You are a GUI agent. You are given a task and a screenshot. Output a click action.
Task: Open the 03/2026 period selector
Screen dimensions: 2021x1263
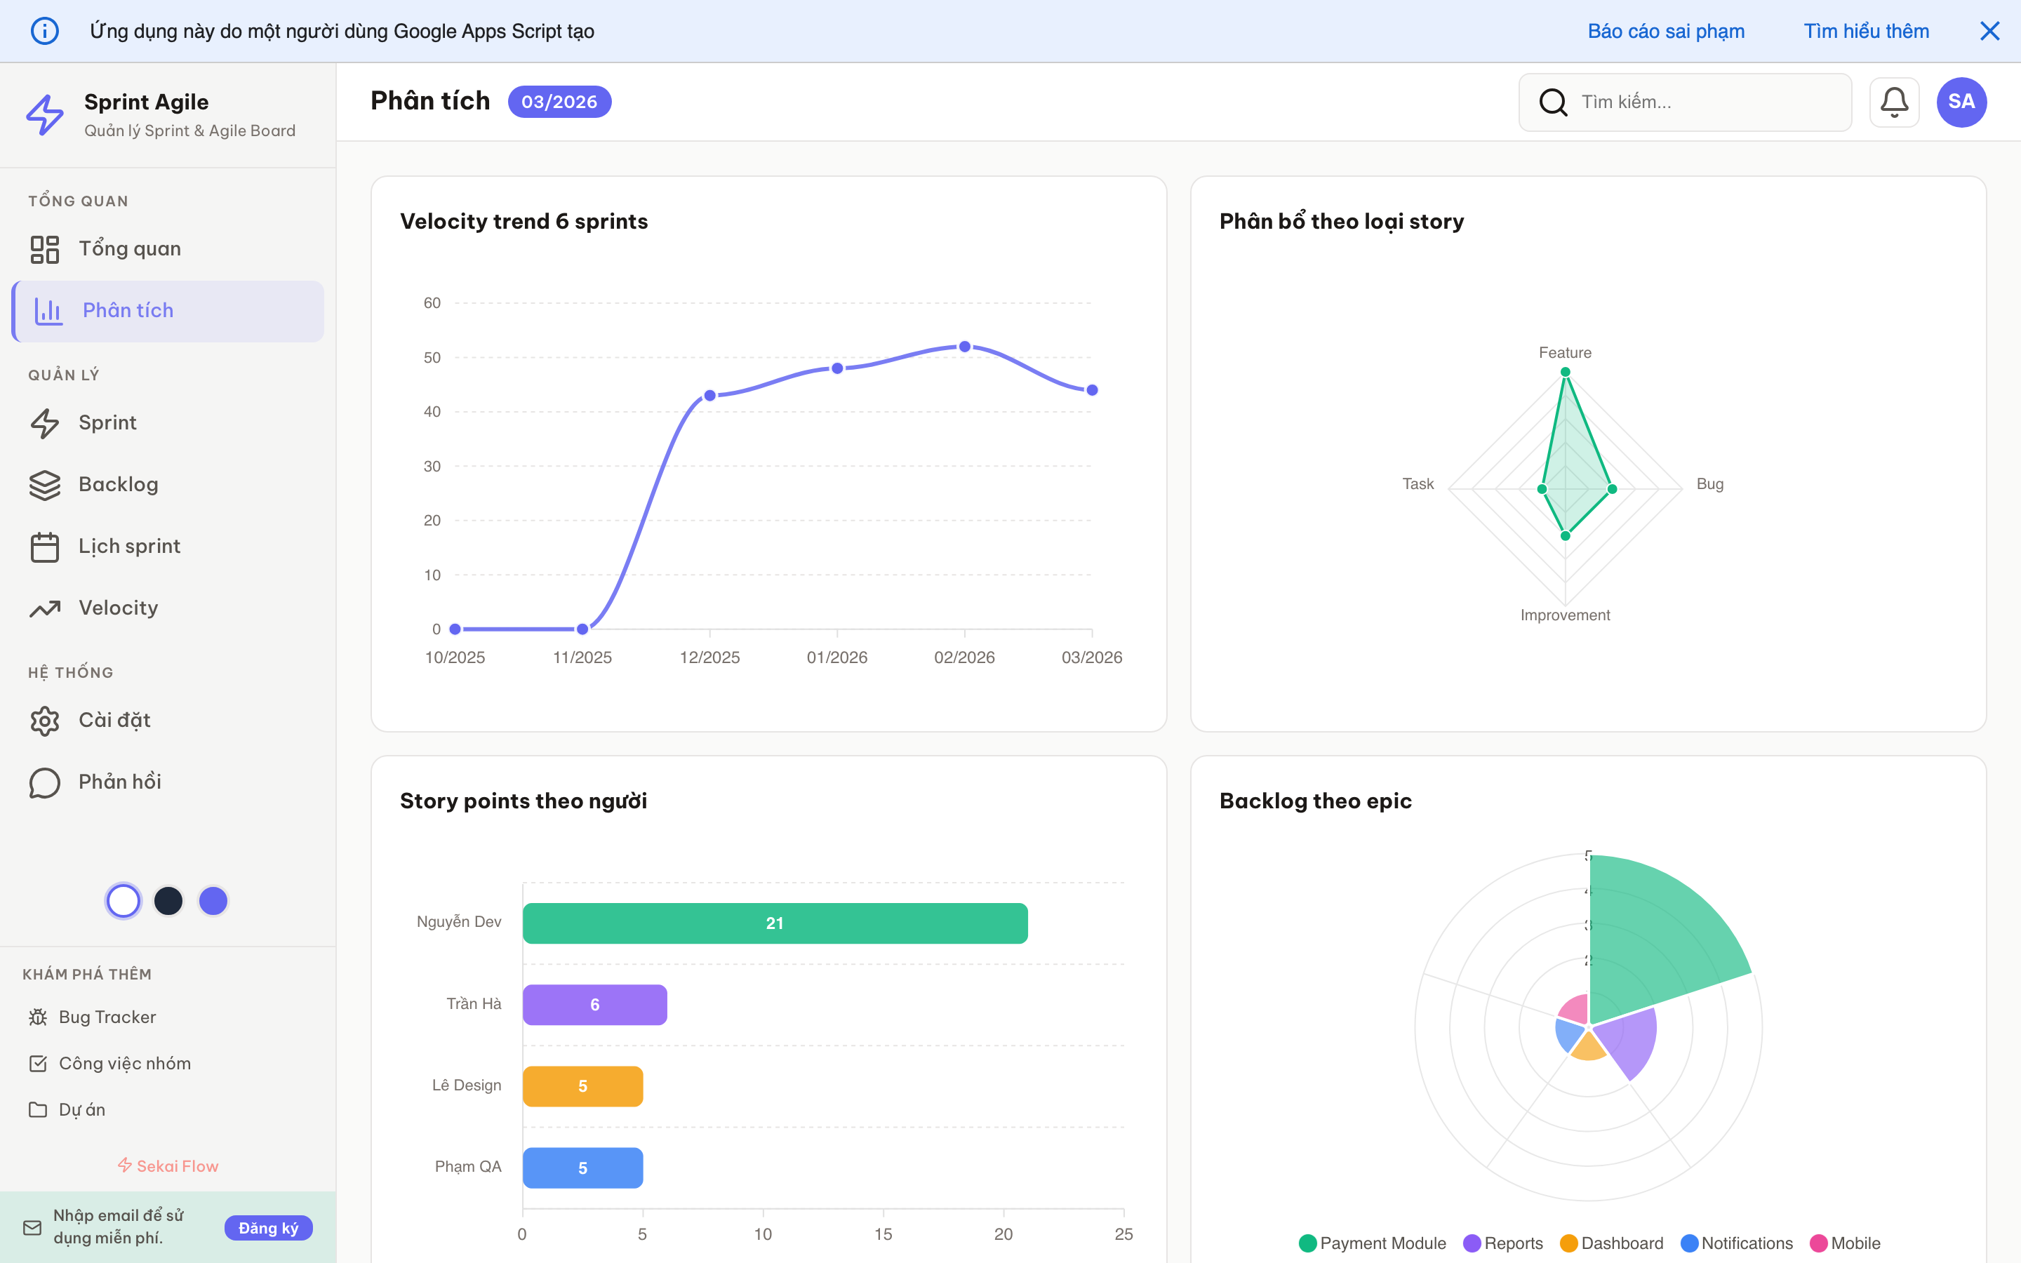559,101
